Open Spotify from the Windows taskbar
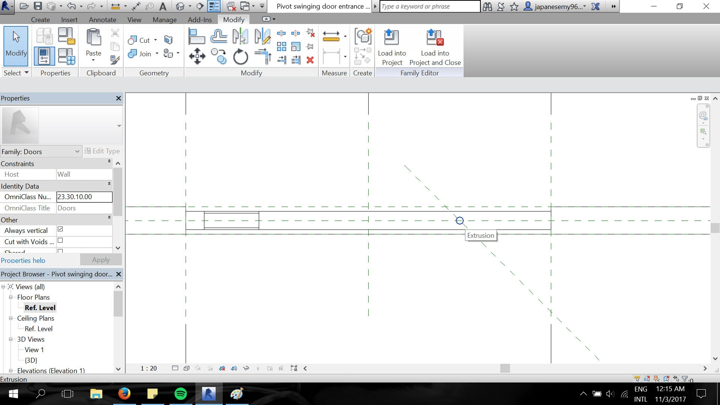Viewport: 720px width, 405px height. (180, 394)
